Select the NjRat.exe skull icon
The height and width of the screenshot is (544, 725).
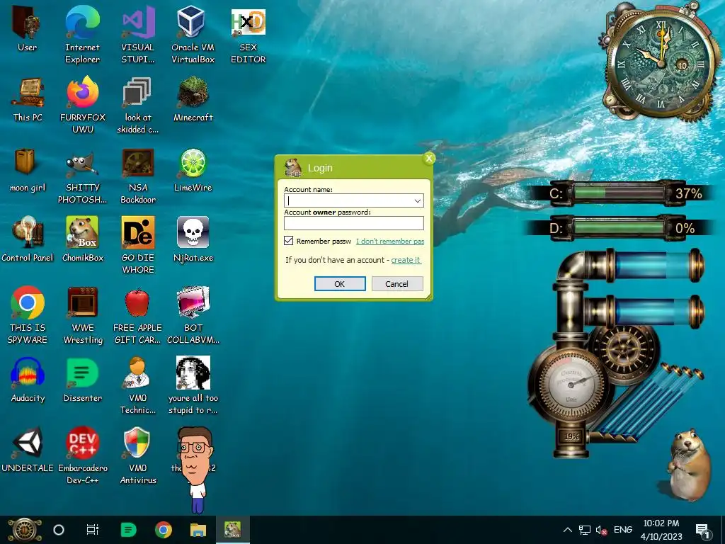193,232
